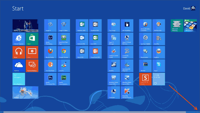Open SyncToy 2.1 (x64) tile

(145, 39)
